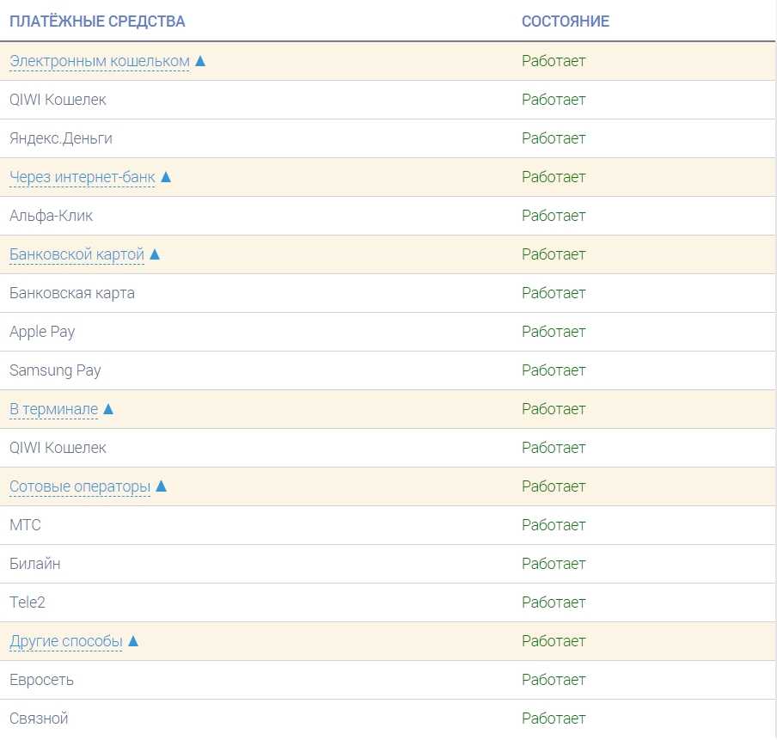This screenshot has height=740, width=777.
Task: Collapse the Через интернет-банк section link
Action: coord(82,177)
